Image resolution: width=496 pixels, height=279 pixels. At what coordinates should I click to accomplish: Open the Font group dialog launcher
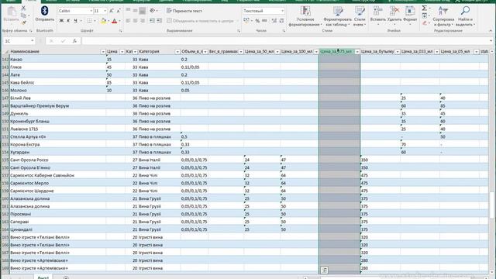pos(121,31)
